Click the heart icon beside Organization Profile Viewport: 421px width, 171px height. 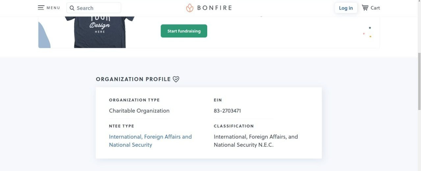(x=176, y=79)
